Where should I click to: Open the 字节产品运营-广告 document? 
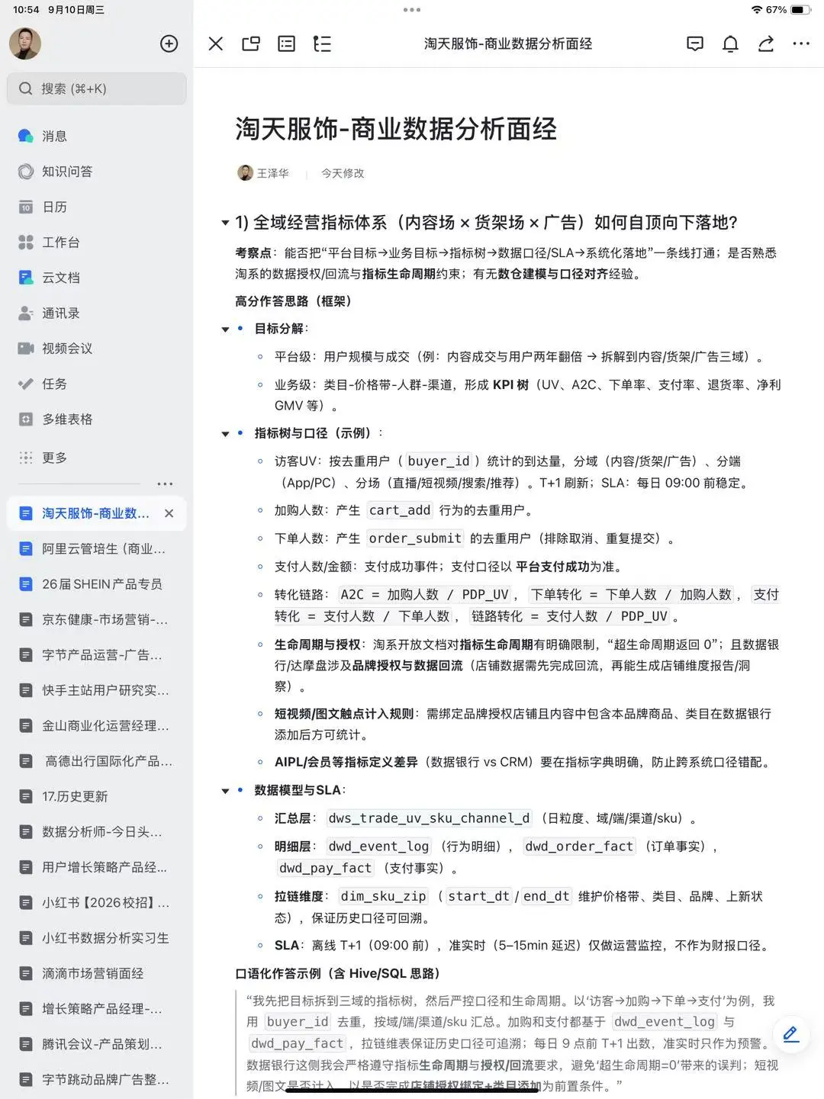click(97, 654)
